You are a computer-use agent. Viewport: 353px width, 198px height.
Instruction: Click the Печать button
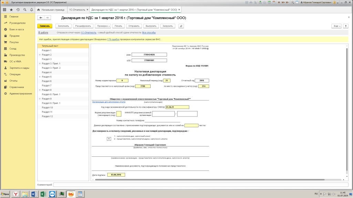point(118,26)
